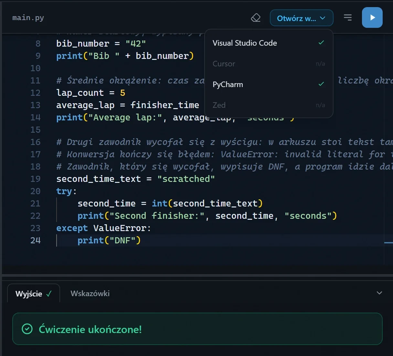The image size is (393, 356).
Task: Click 'average_lap = finisher_time' on line 13
Action: tap(128, 105)
